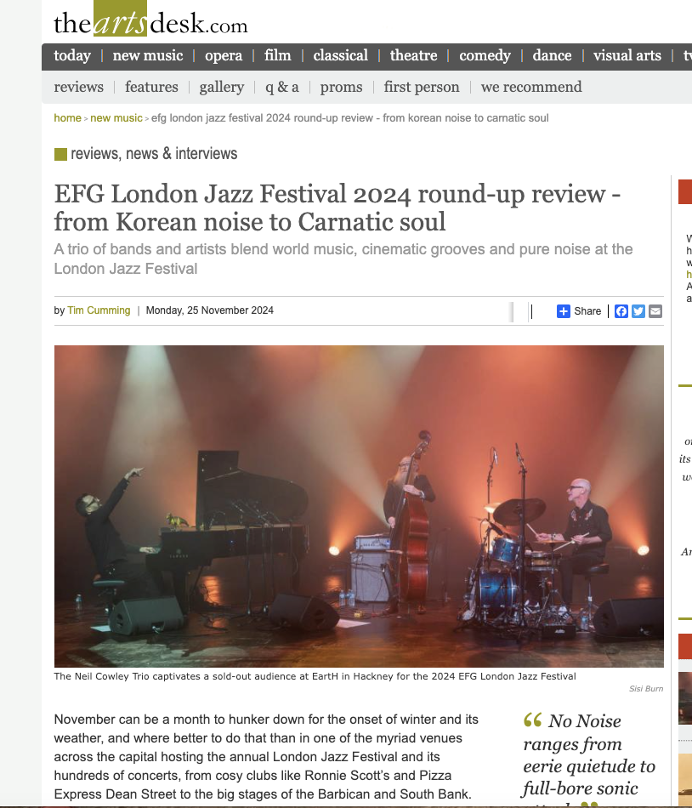Viewport: 692px width, 808px height.
Task: Open the visual arts section
Action: coord(627,55)
